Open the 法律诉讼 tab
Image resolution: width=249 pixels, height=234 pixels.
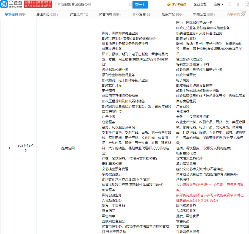pyautogui.click(x=47, y=15)
